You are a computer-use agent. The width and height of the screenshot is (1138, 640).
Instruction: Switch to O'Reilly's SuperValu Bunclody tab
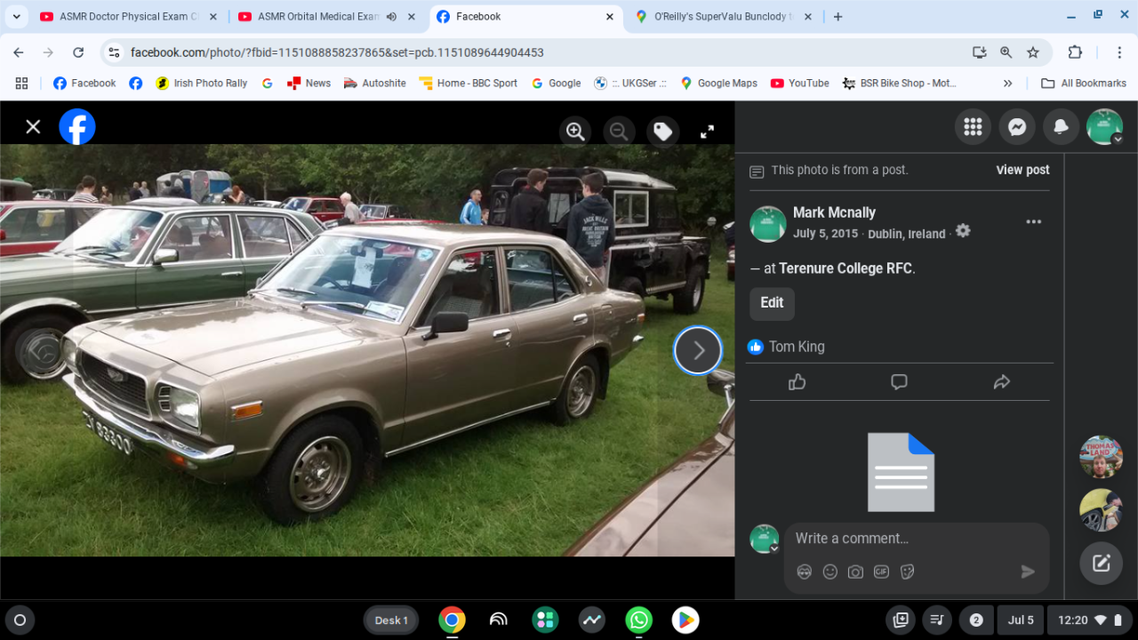tap(720, 17)
